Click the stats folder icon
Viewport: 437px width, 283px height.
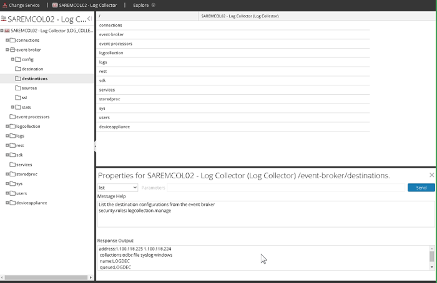point(18,107)
